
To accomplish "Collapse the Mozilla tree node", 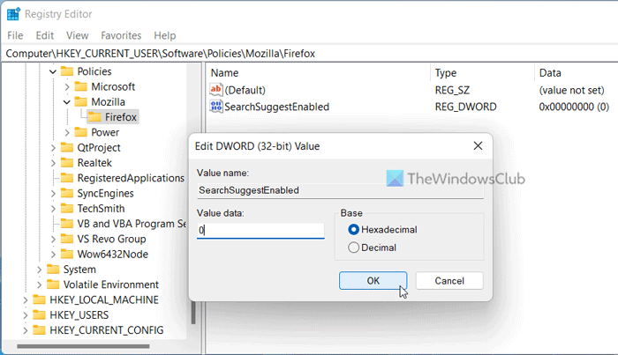I will click(x=67, y=102).
